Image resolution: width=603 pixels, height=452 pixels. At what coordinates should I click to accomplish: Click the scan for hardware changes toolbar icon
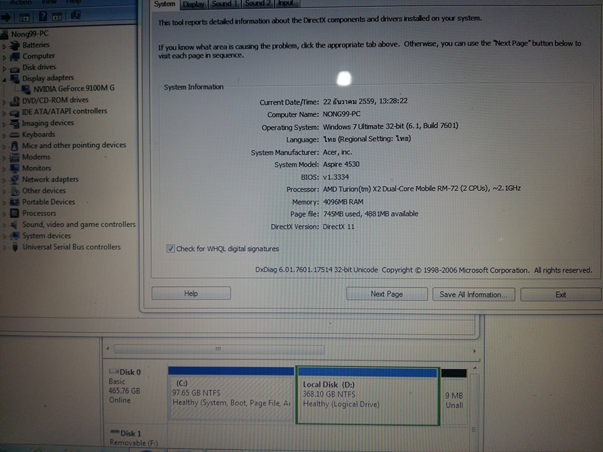click(76, 15)
